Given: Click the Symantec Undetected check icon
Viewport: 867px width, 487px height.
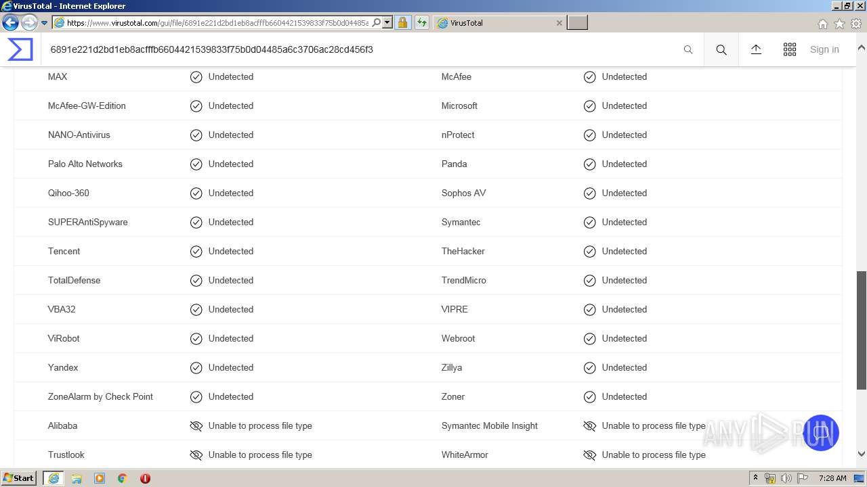Looking at the screenshot, I should 589,222.
